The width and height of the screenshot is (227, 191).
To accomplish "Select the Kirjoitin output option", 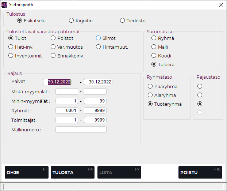I will (x=72, y=20).
